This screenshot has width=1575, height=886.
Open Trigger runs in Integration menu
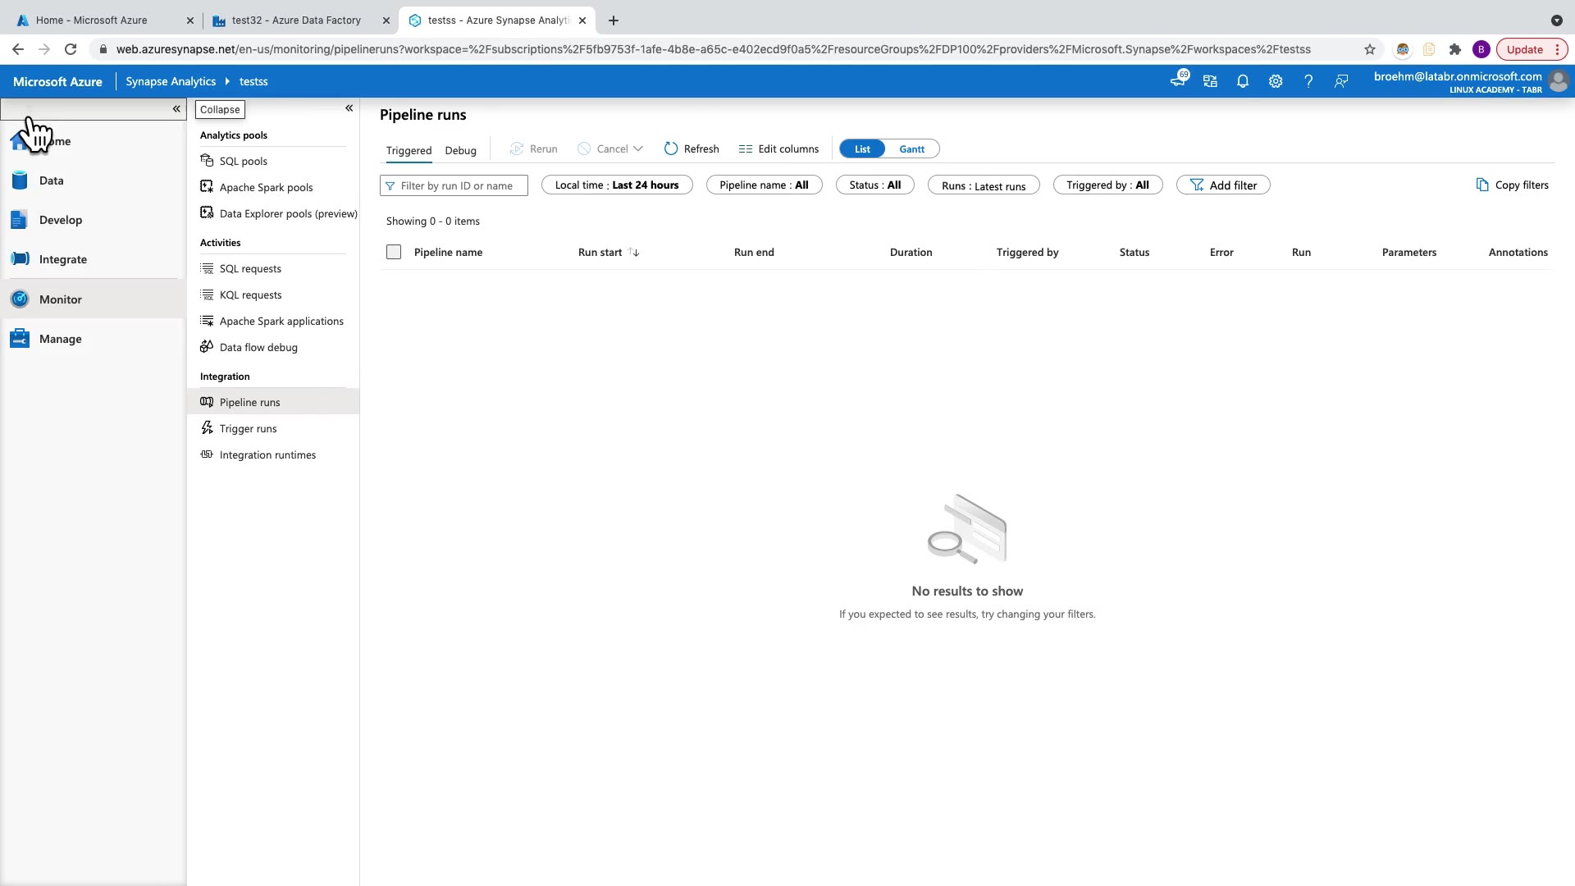point(248,428)
